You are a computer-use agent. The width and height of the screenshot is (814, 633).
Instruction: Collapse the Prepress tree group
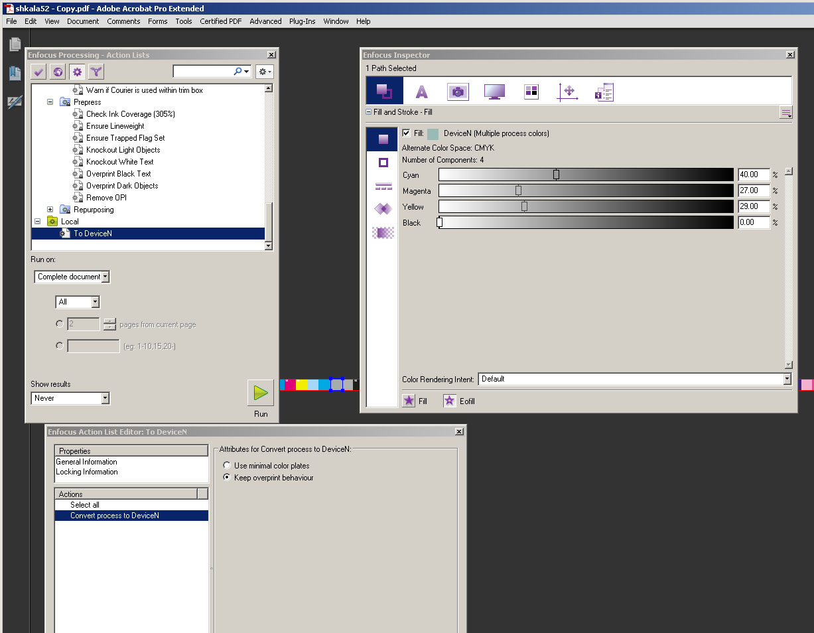pyautogui.click(x=50, y=102)
